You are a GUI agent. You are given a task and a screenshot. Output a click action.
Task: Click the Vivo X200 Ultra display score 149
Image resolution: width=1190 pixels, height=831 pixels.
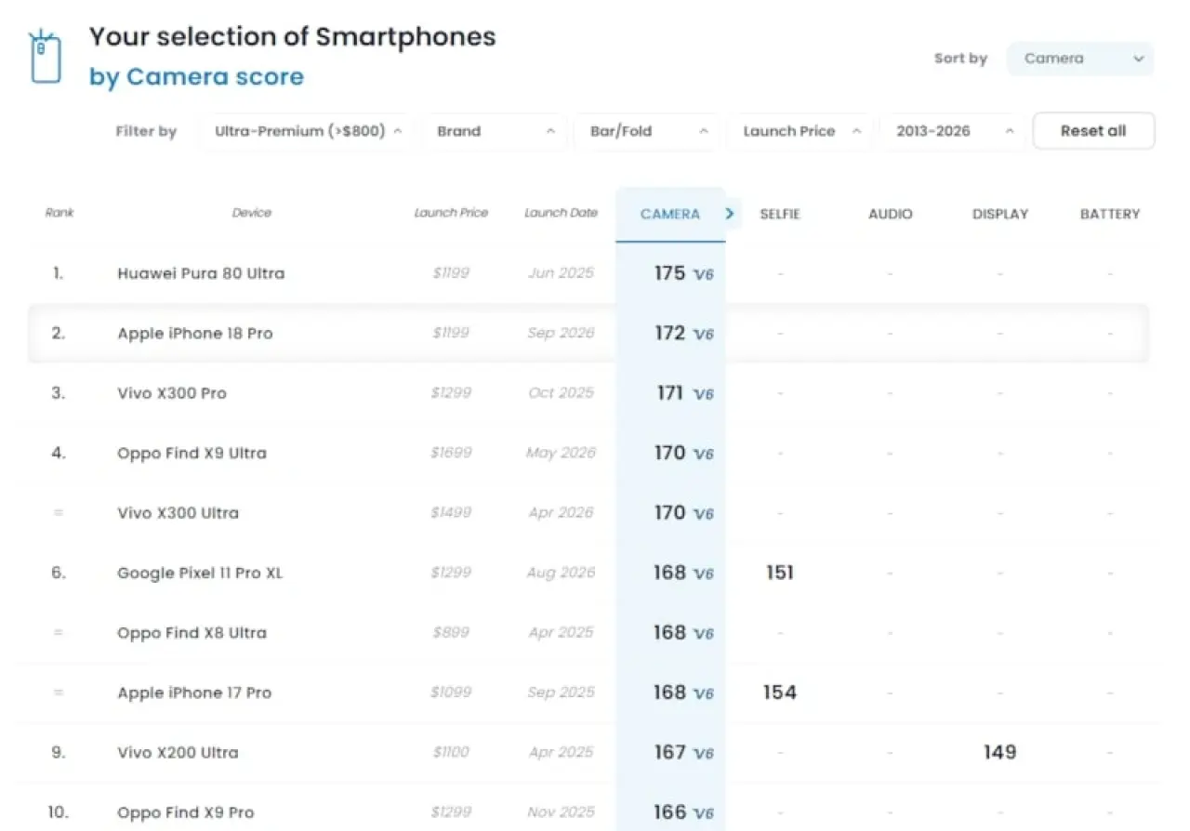pyautogui.click(x=999, y=752)
